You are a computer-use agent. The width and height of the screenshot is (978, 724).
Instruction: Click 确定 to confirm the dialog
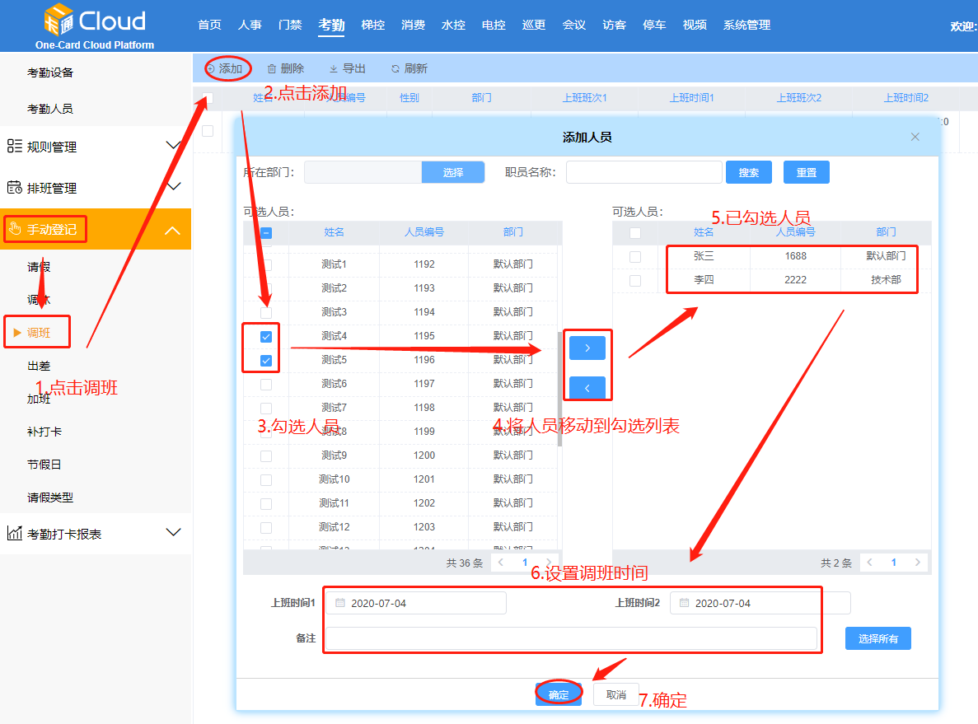558,694
